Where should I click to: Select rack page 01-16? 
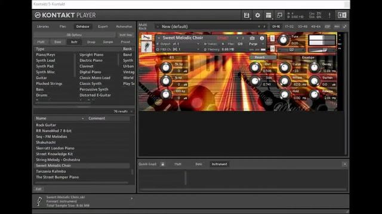tap(276, 26)
